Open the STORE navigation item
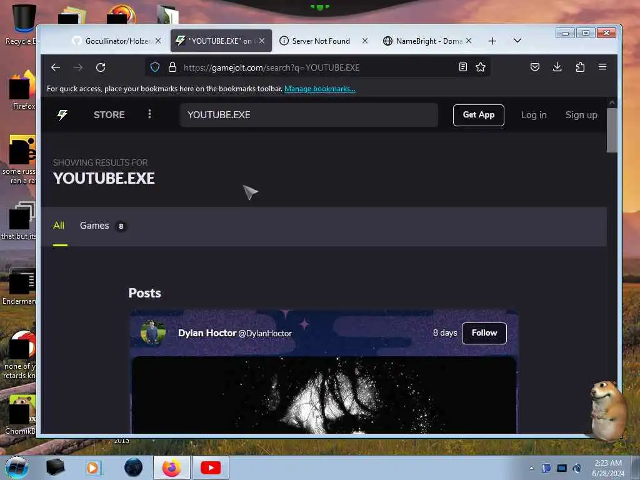This screenshot has width=640, height=480. pos(109,115)
